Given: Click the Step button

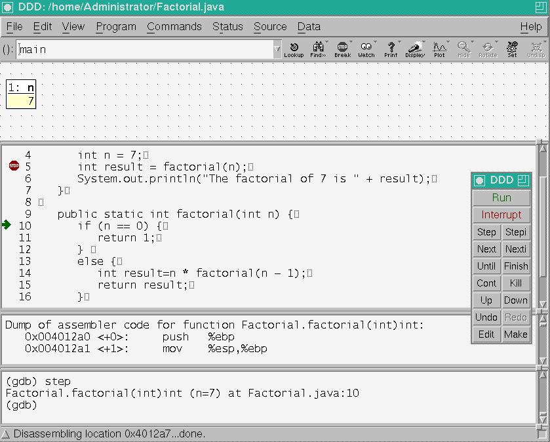Looking at the screenshot, I should pos(486,232).
